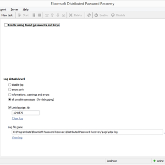The width and height of the screenshot is (165, 165).
Task: Click the Move task down arrow icon
Action: [x=58, y=15]
